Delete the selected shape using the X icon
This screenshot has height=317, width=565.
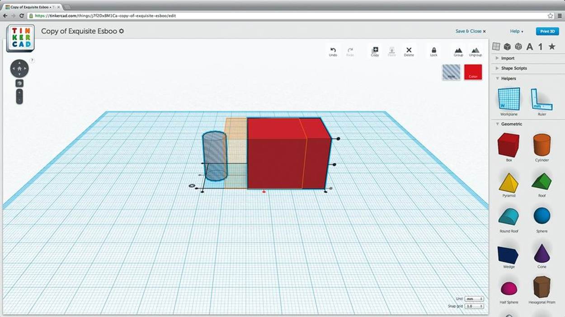click(x=409, y=51)
